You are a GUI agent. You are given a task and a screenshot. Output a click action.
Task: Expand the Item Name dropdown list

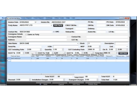[78, 44]
